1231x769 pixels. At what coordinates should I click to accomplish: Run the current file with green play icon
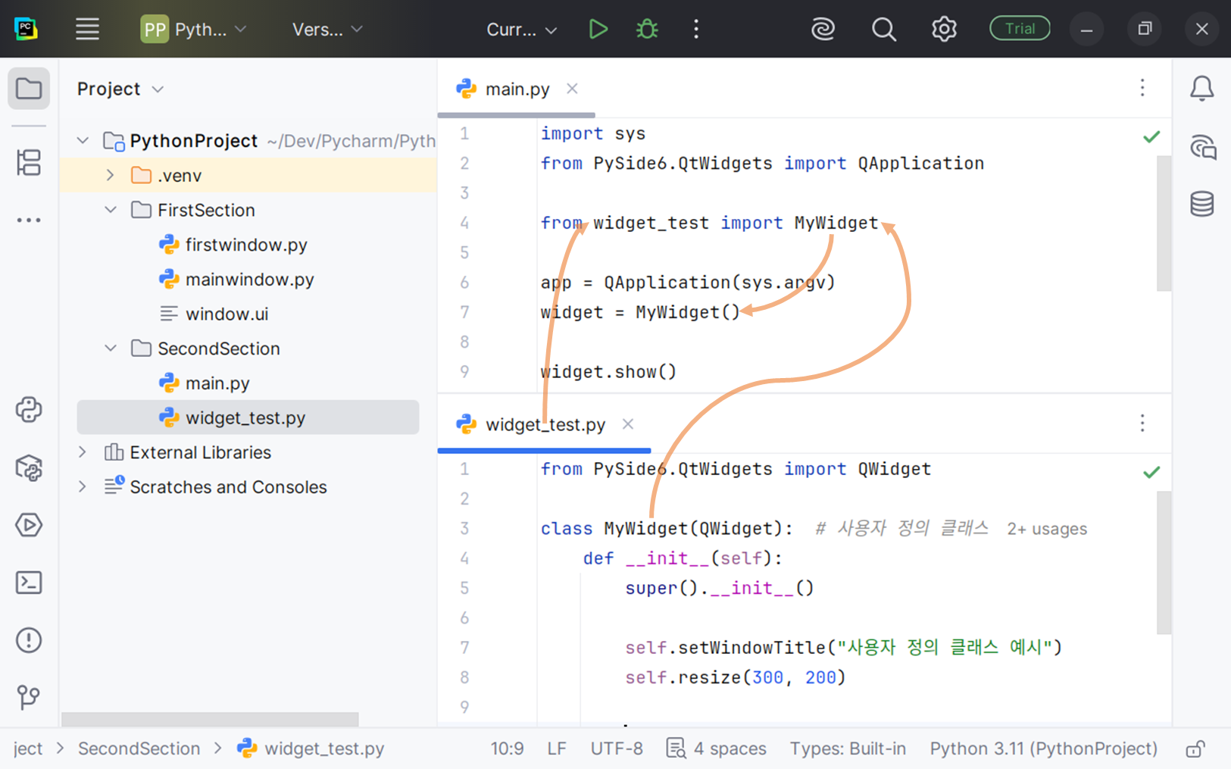pos(598,30)
